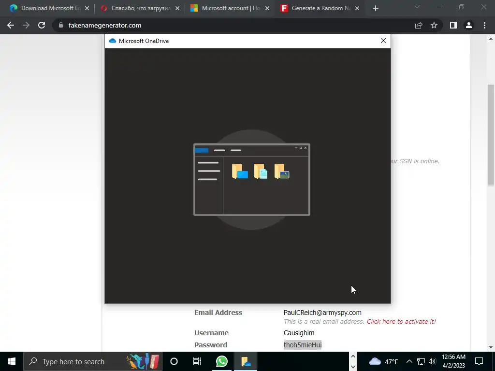Click the OneDrive cloud title icon
The width and height of the screenshot is (495, 371).
click(x=112, y=41)
